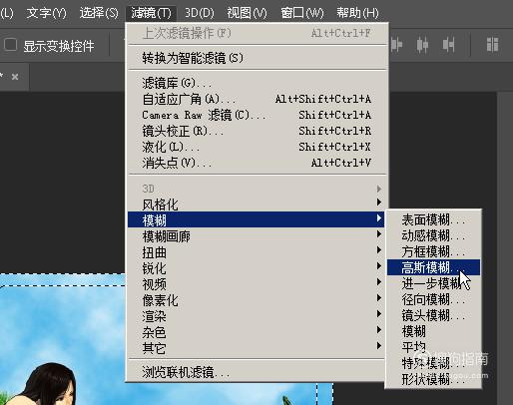The image size is (513, 405).
Task: Open 滤镜库(G)...
Action: pyautogui.click(x=256, y=83)
